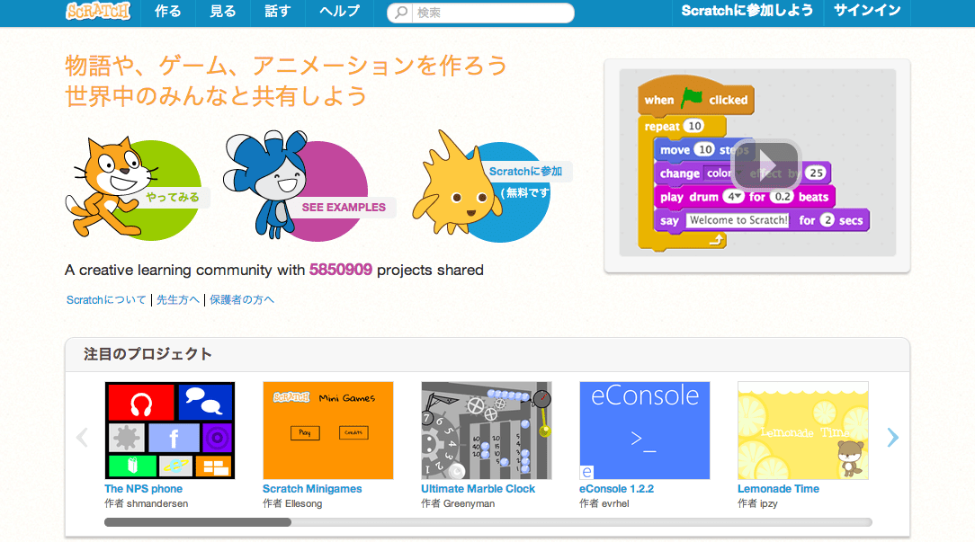Screen dimensions: 975x542
Task: Click author name shmandersen
Action: (x=157, y=503)
